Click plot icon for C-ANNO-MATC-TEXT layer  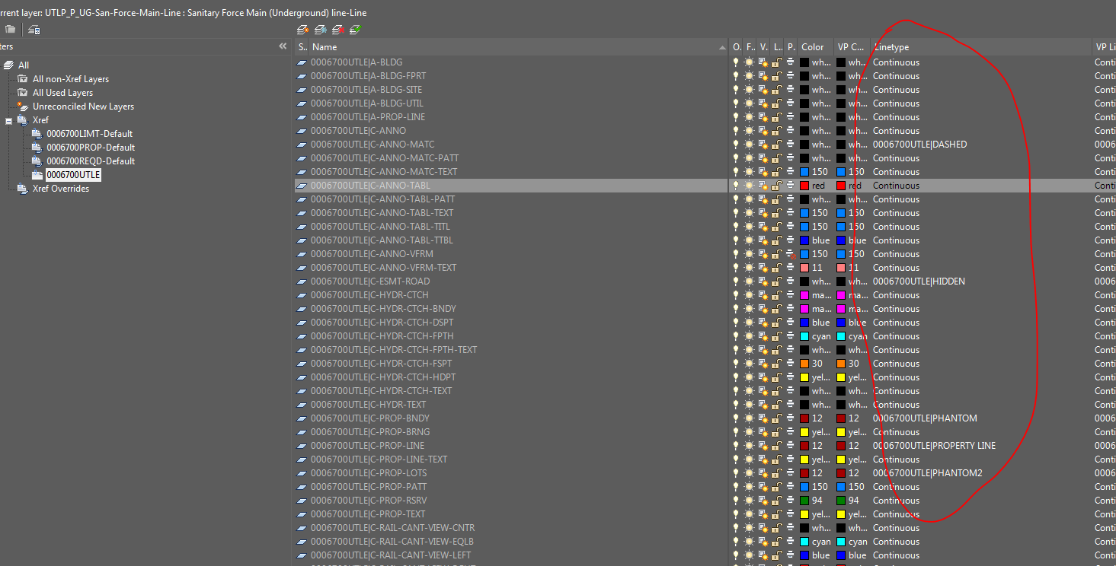[x=791, y=172]
